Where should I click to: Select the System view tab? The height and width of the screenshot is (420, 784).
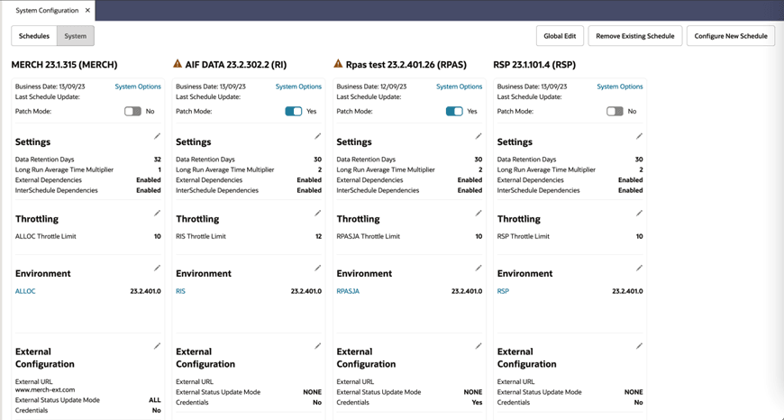(76, 36)
